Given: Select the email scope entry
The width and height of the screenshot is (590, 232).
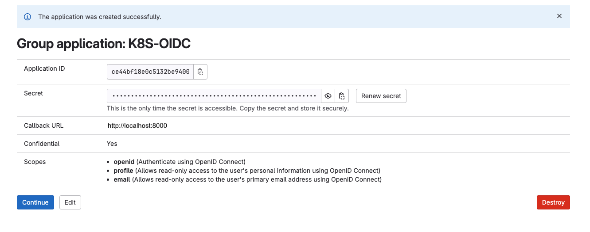Looking at the screenshot, I should (x=122, y=179).
